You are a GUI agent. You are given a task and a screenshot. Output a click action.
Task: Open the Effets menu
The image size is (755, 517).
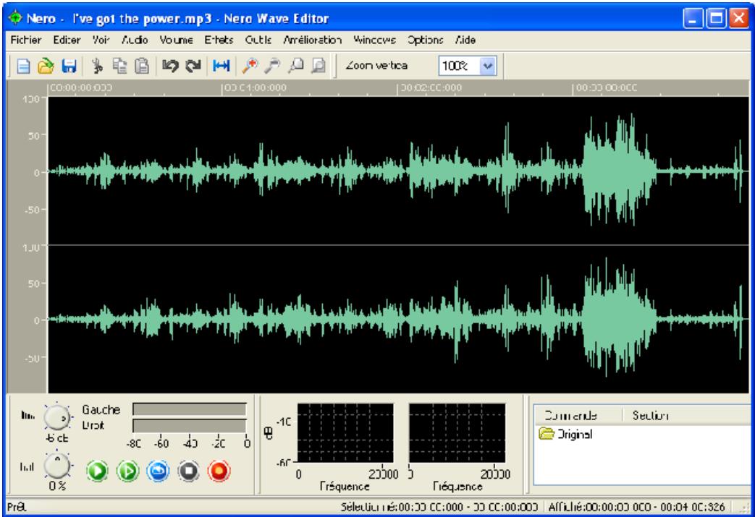pos(219,40)
